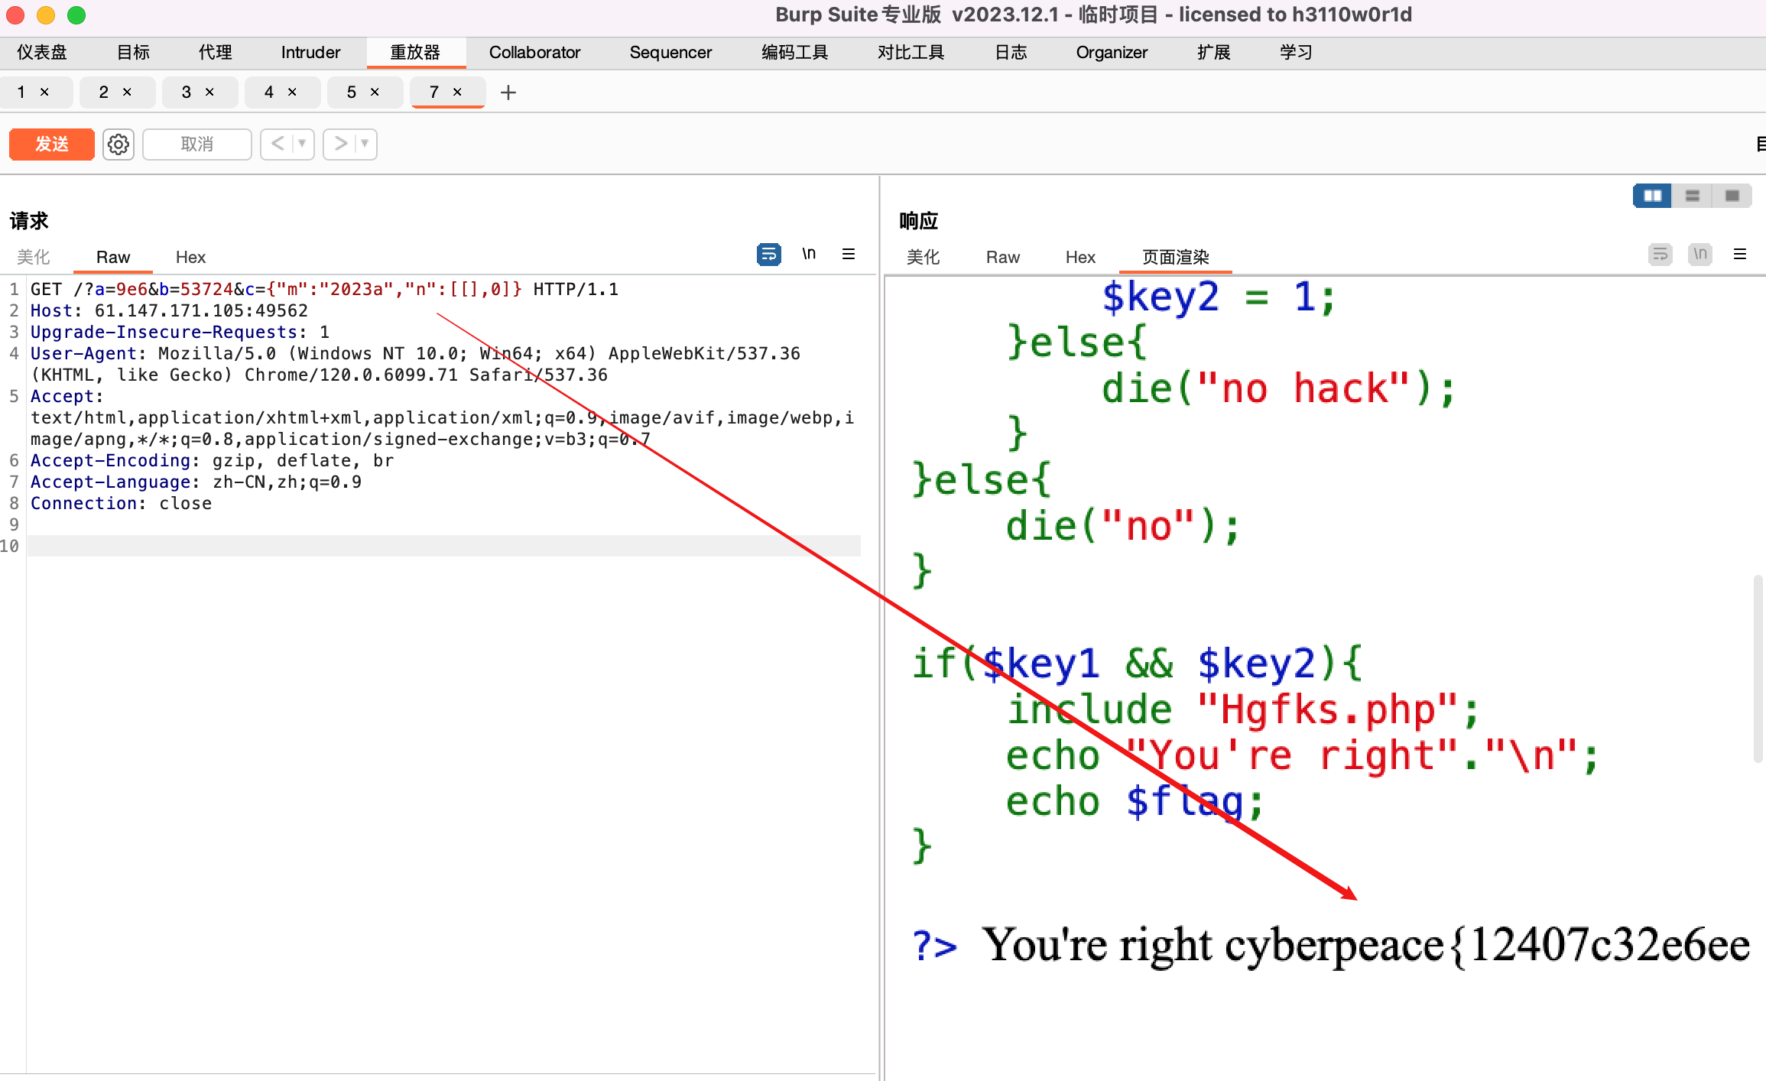Expand the history forward dropdown arrow

click(365, 144)
